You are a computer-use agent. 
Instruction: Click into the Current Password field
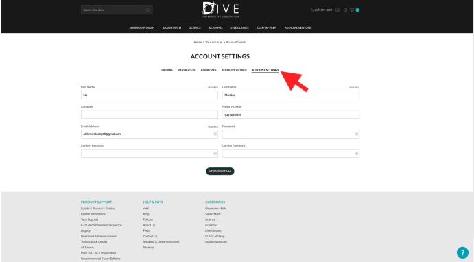click(291, 153)
